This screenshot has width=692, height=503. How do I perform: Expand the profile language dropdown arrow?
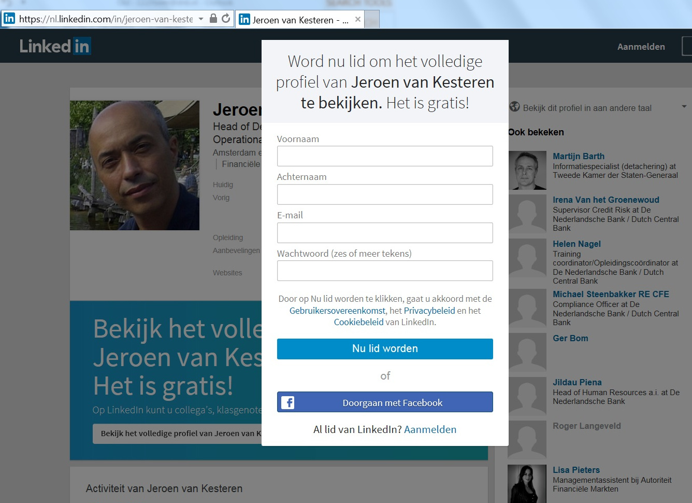tap(684, 107)
